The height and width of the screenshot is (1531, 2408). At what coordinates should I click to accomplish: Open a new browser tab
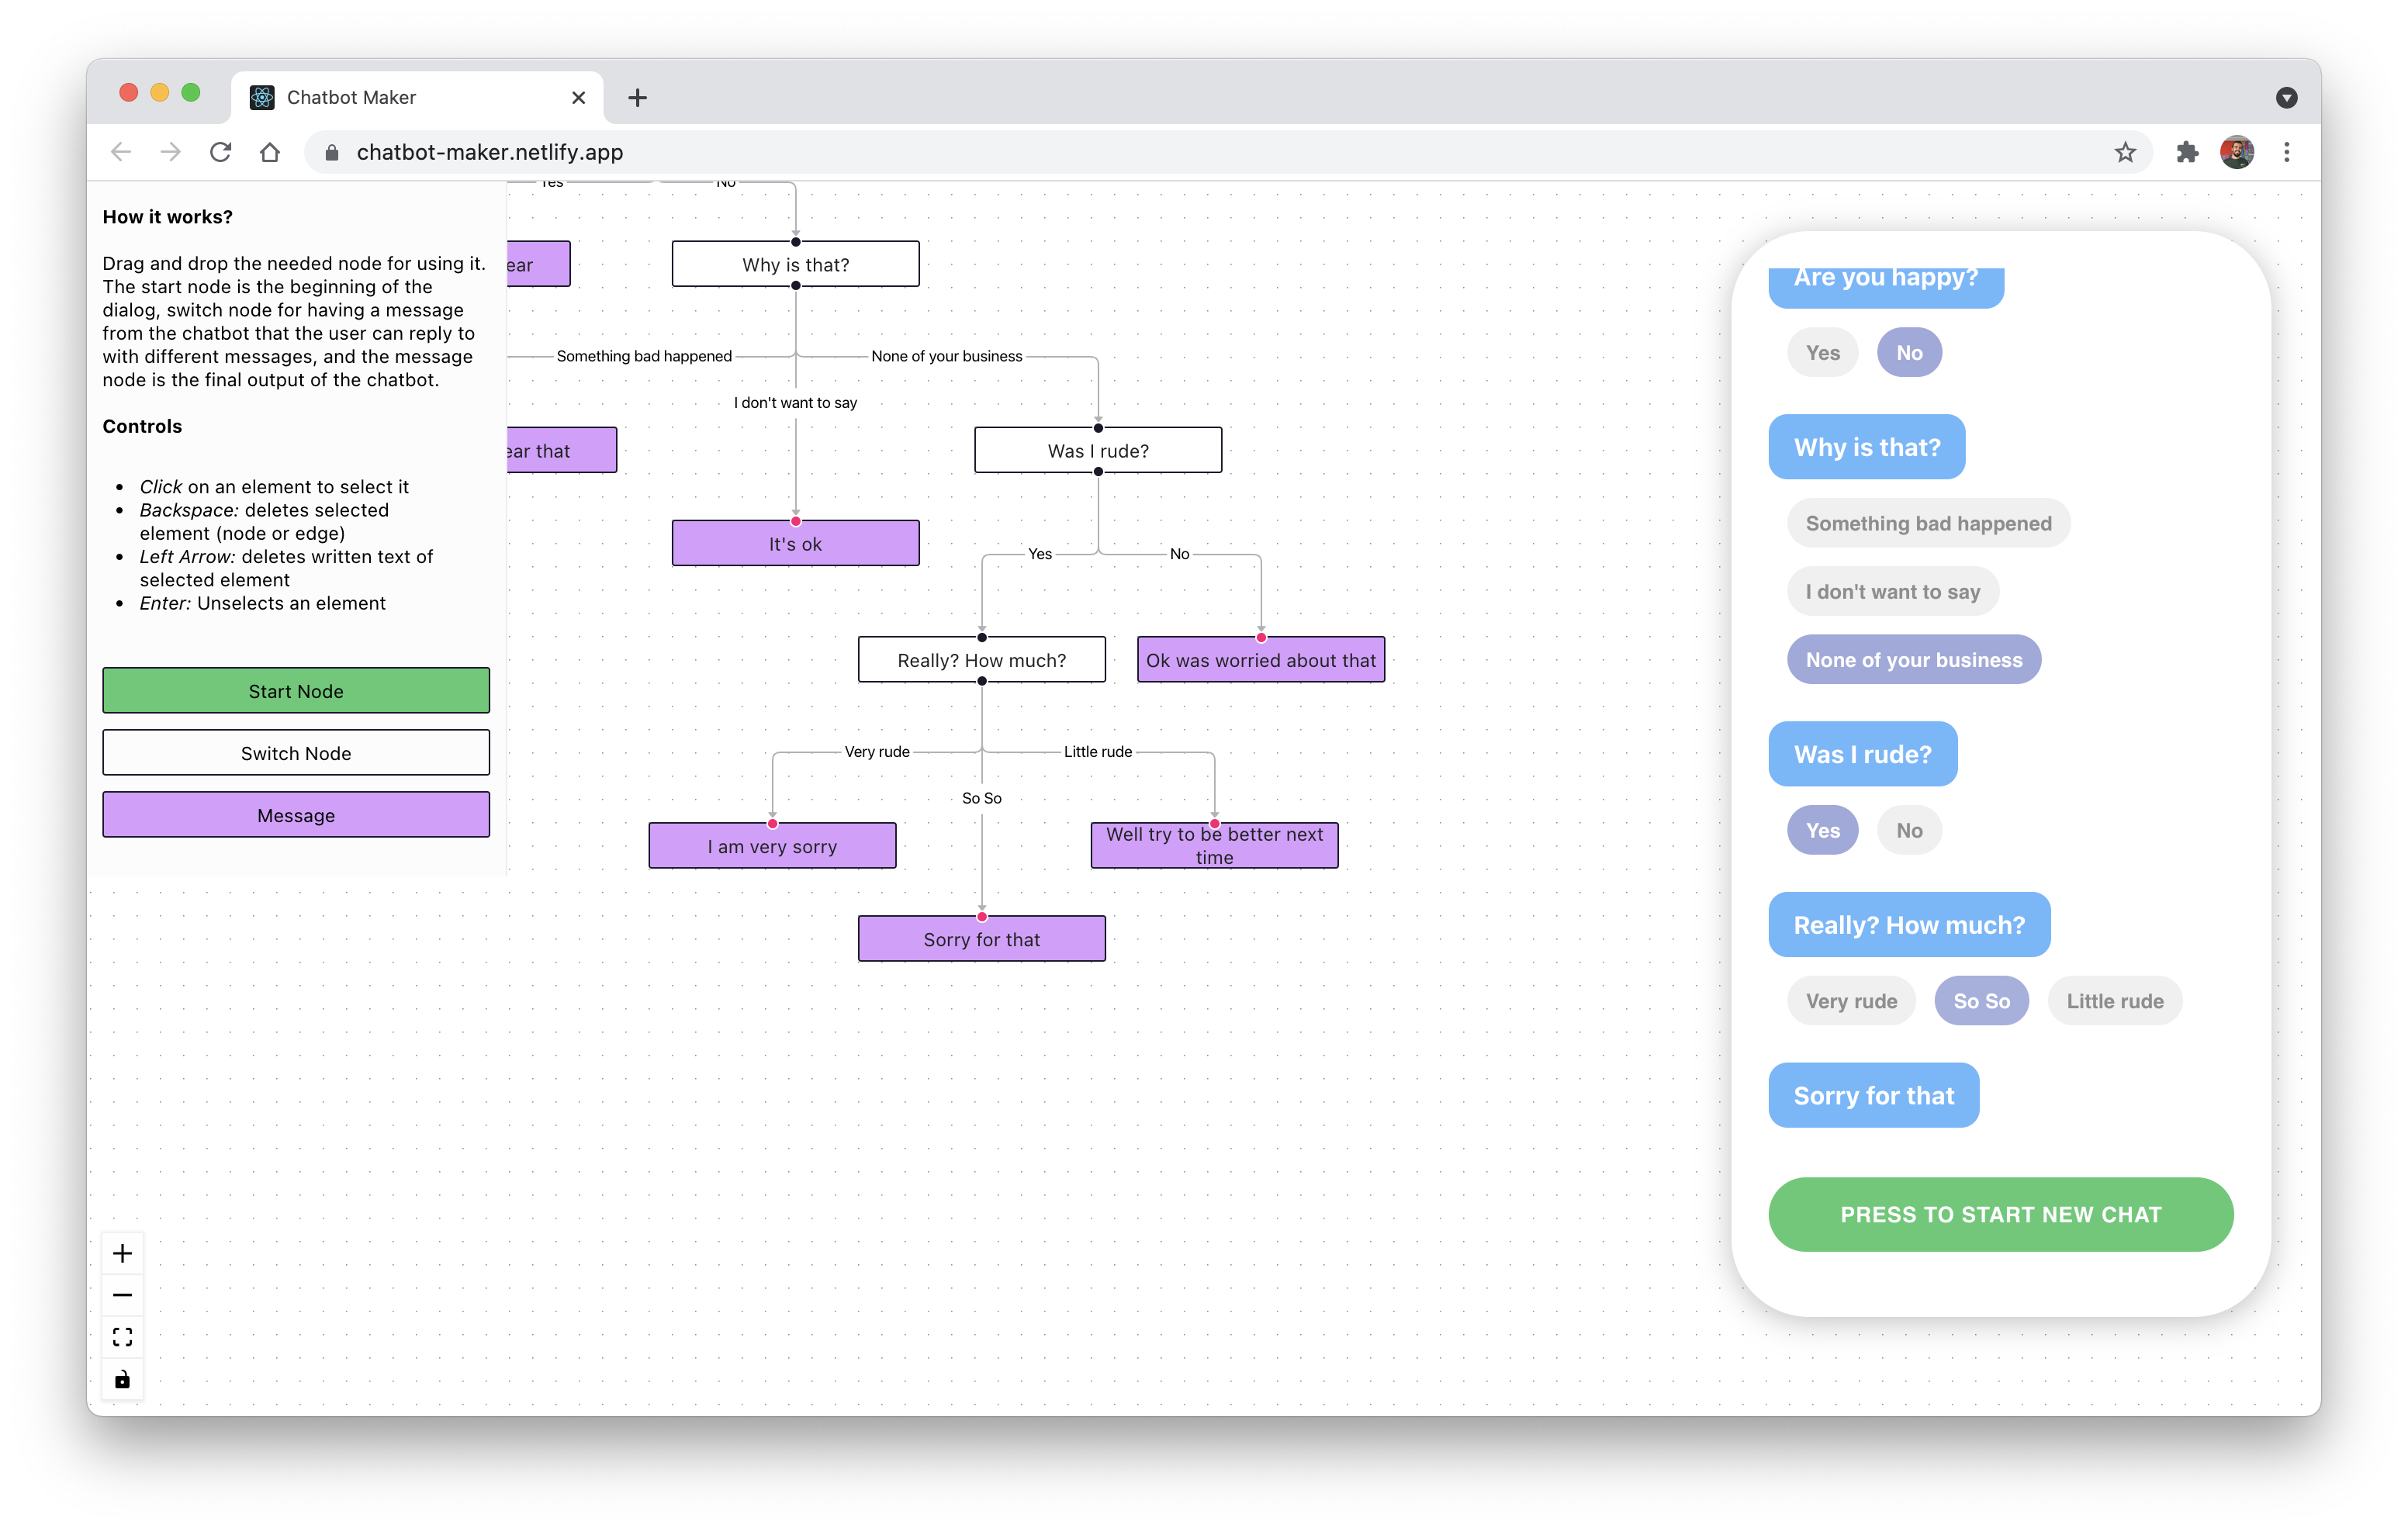(637, 97)
